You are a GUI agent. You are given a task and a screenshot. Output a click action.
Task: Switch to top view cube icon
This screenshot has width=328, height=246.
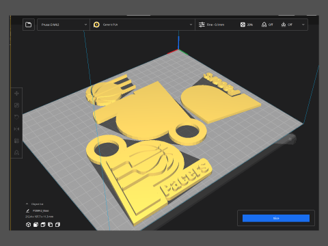tap(43, 225)
